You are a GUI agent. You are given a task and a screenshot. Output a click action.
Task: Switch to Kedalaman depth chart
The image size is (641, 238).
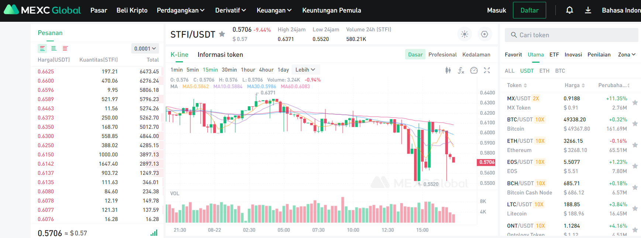476,55
